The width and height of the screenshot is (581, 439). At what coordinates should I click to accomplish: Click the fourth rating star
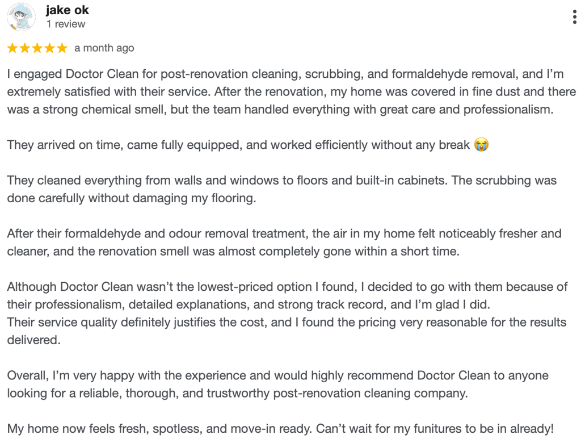pos(50,48)
